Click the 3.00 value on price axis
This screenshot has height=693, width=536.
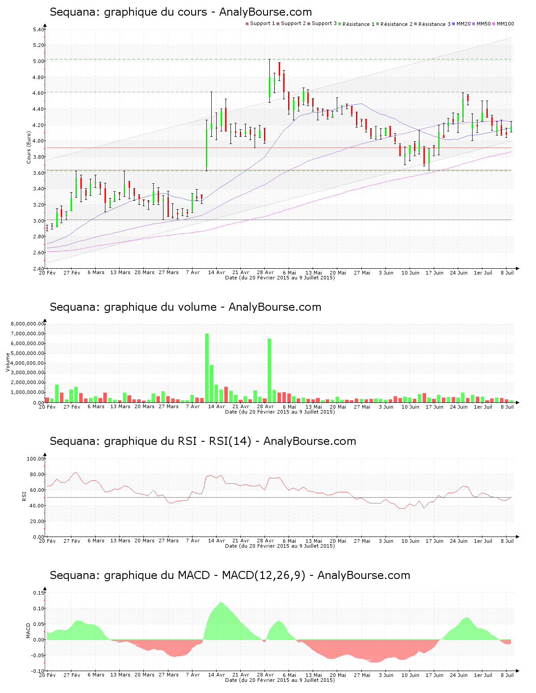pos(38,221)
